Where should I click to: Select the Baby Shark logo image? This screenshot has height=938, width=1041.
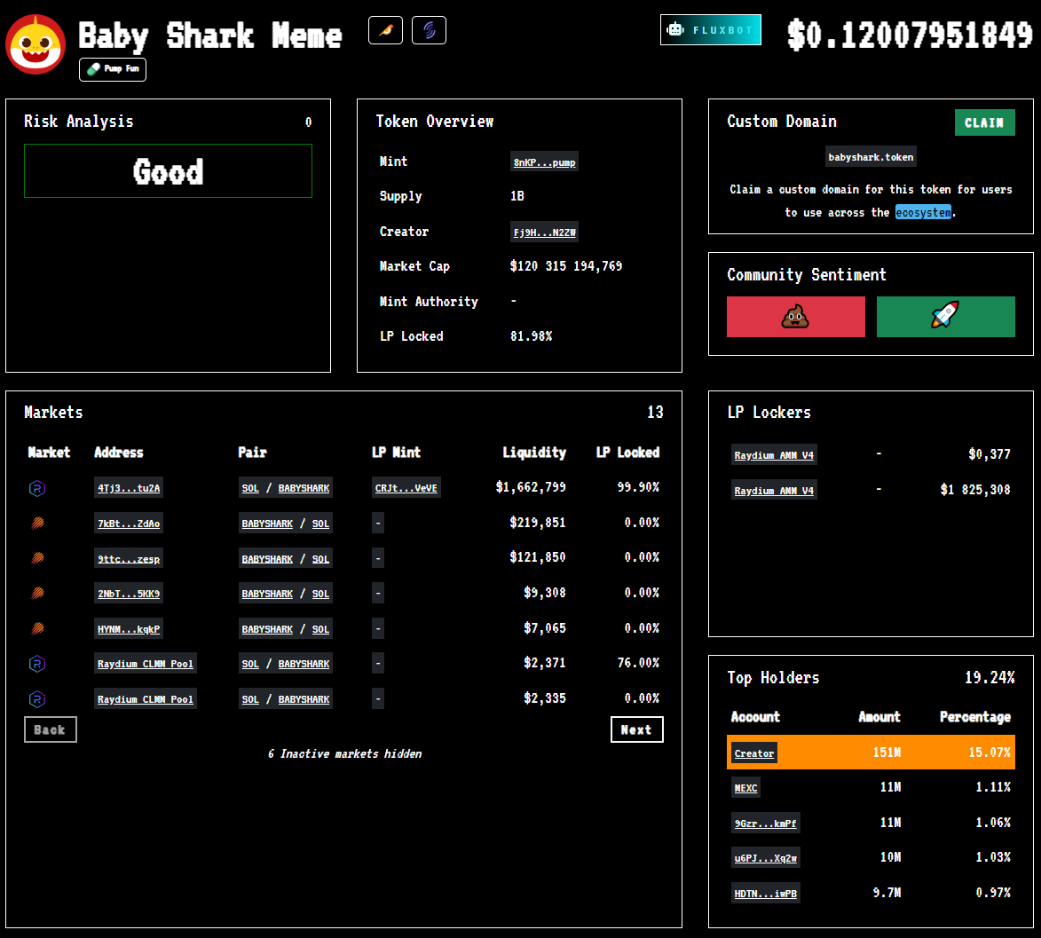(x=35, y=43)
